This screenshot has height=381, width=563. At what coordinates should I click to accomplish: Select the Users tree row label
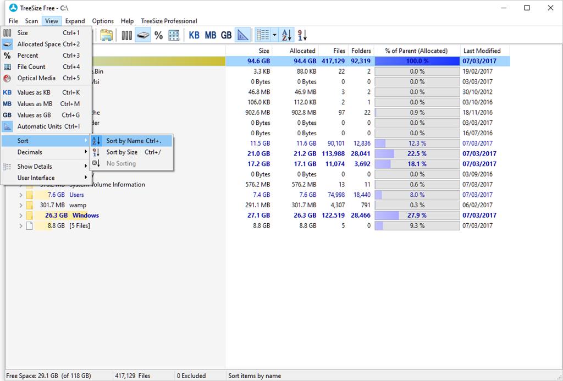coord(76,195)
